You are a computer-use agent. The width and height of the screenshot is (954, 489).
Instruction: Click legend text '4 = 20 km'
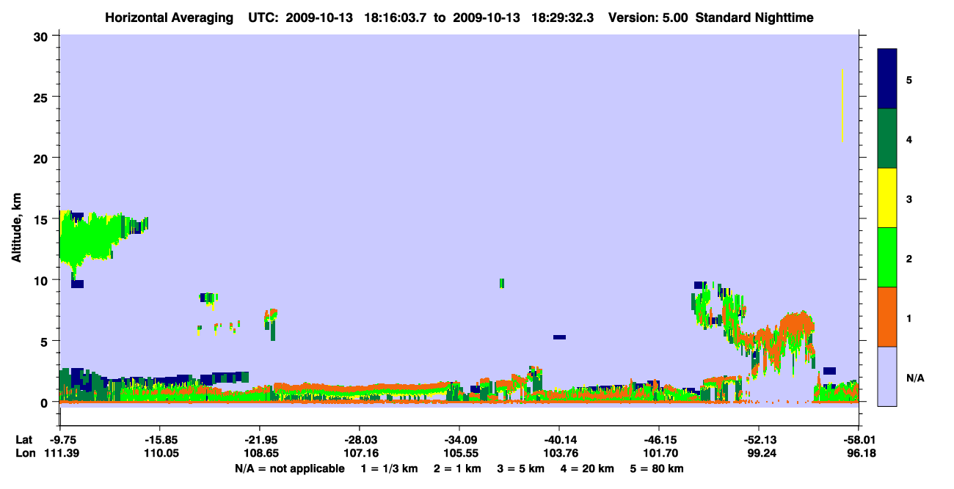588,468
